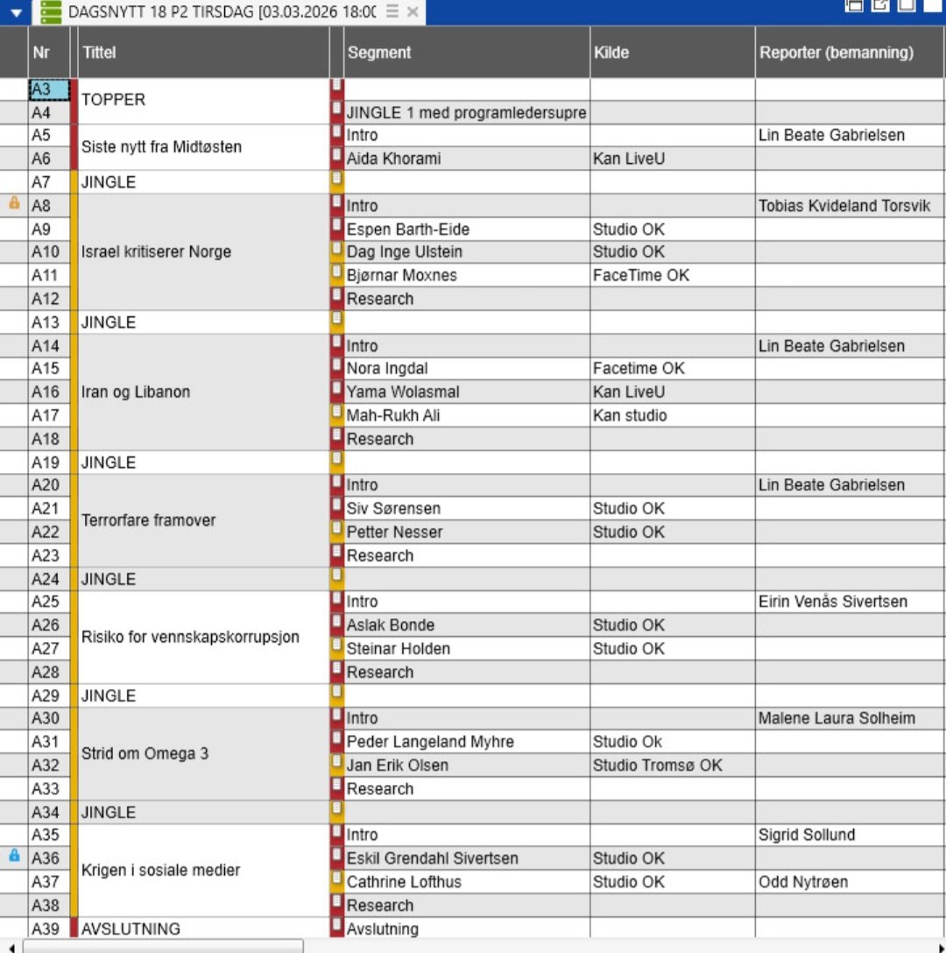Click the yellow script icon for Dag Inge Ulstein
The height and width of the screenshot is (953, 946).
[336, 249]
